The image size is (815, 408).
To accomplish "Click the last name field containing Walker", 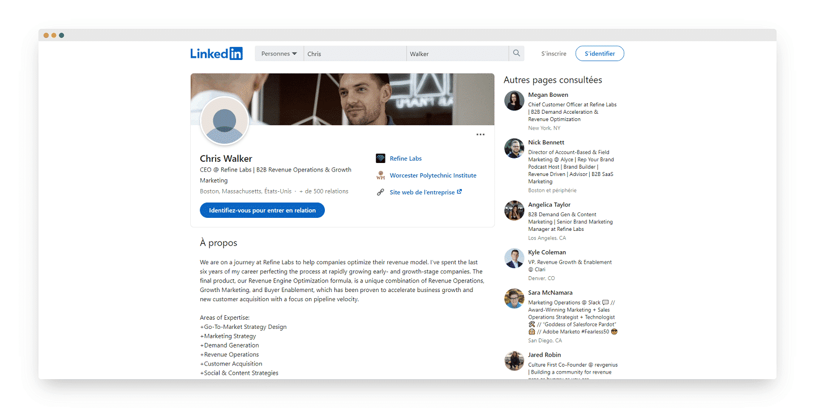I will click(457, 54).
